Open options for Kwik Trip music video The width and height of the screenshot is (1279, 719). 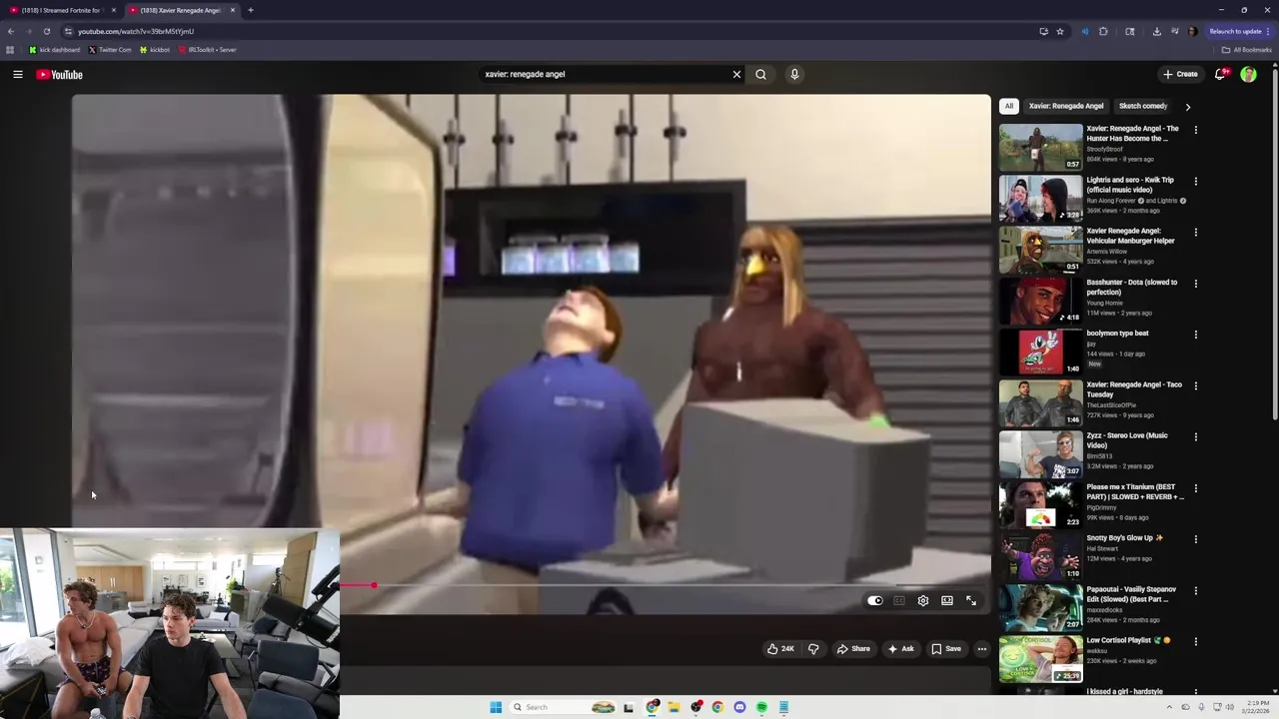coord(1195,181)
